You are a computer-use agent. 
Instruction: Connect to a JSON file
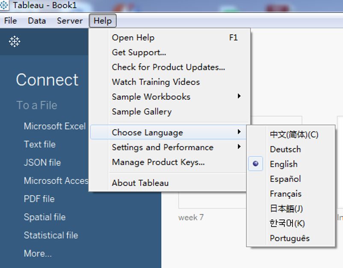point(42,163)
